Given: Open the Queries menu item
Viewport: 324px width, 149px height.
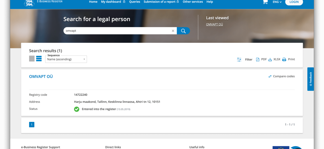Looking at the screenshot, I should (x=135, y=2).
